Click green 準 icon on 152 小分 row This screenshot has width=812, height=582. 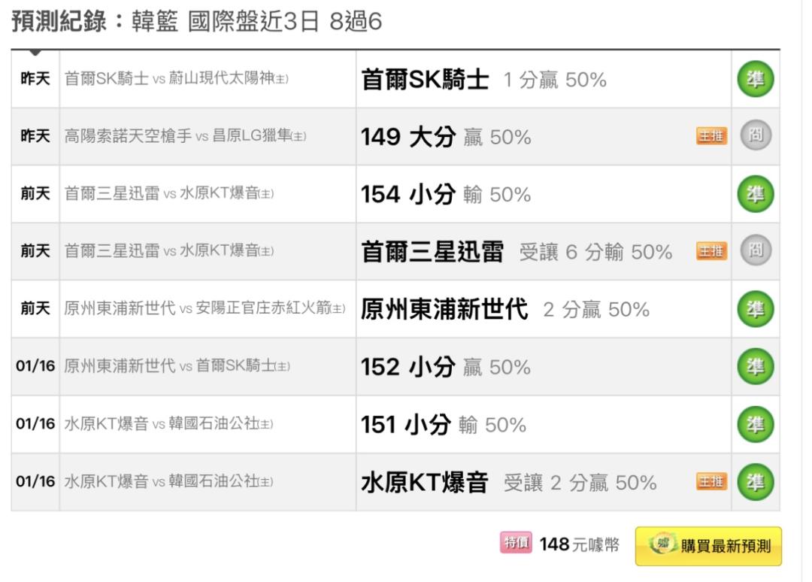(x=755, y=367)
